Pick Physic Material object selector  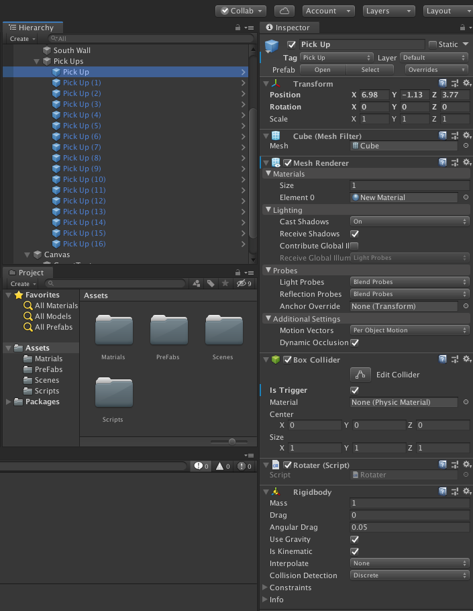466,402
